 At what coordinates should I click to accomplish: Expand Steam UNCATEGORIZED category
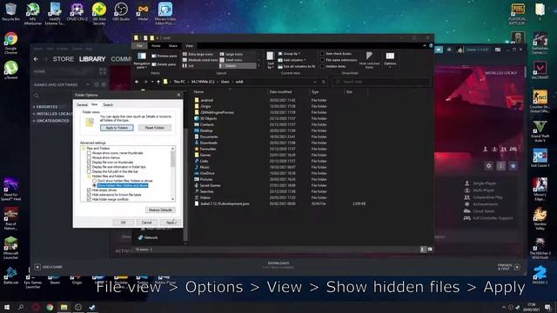[34, 121]
